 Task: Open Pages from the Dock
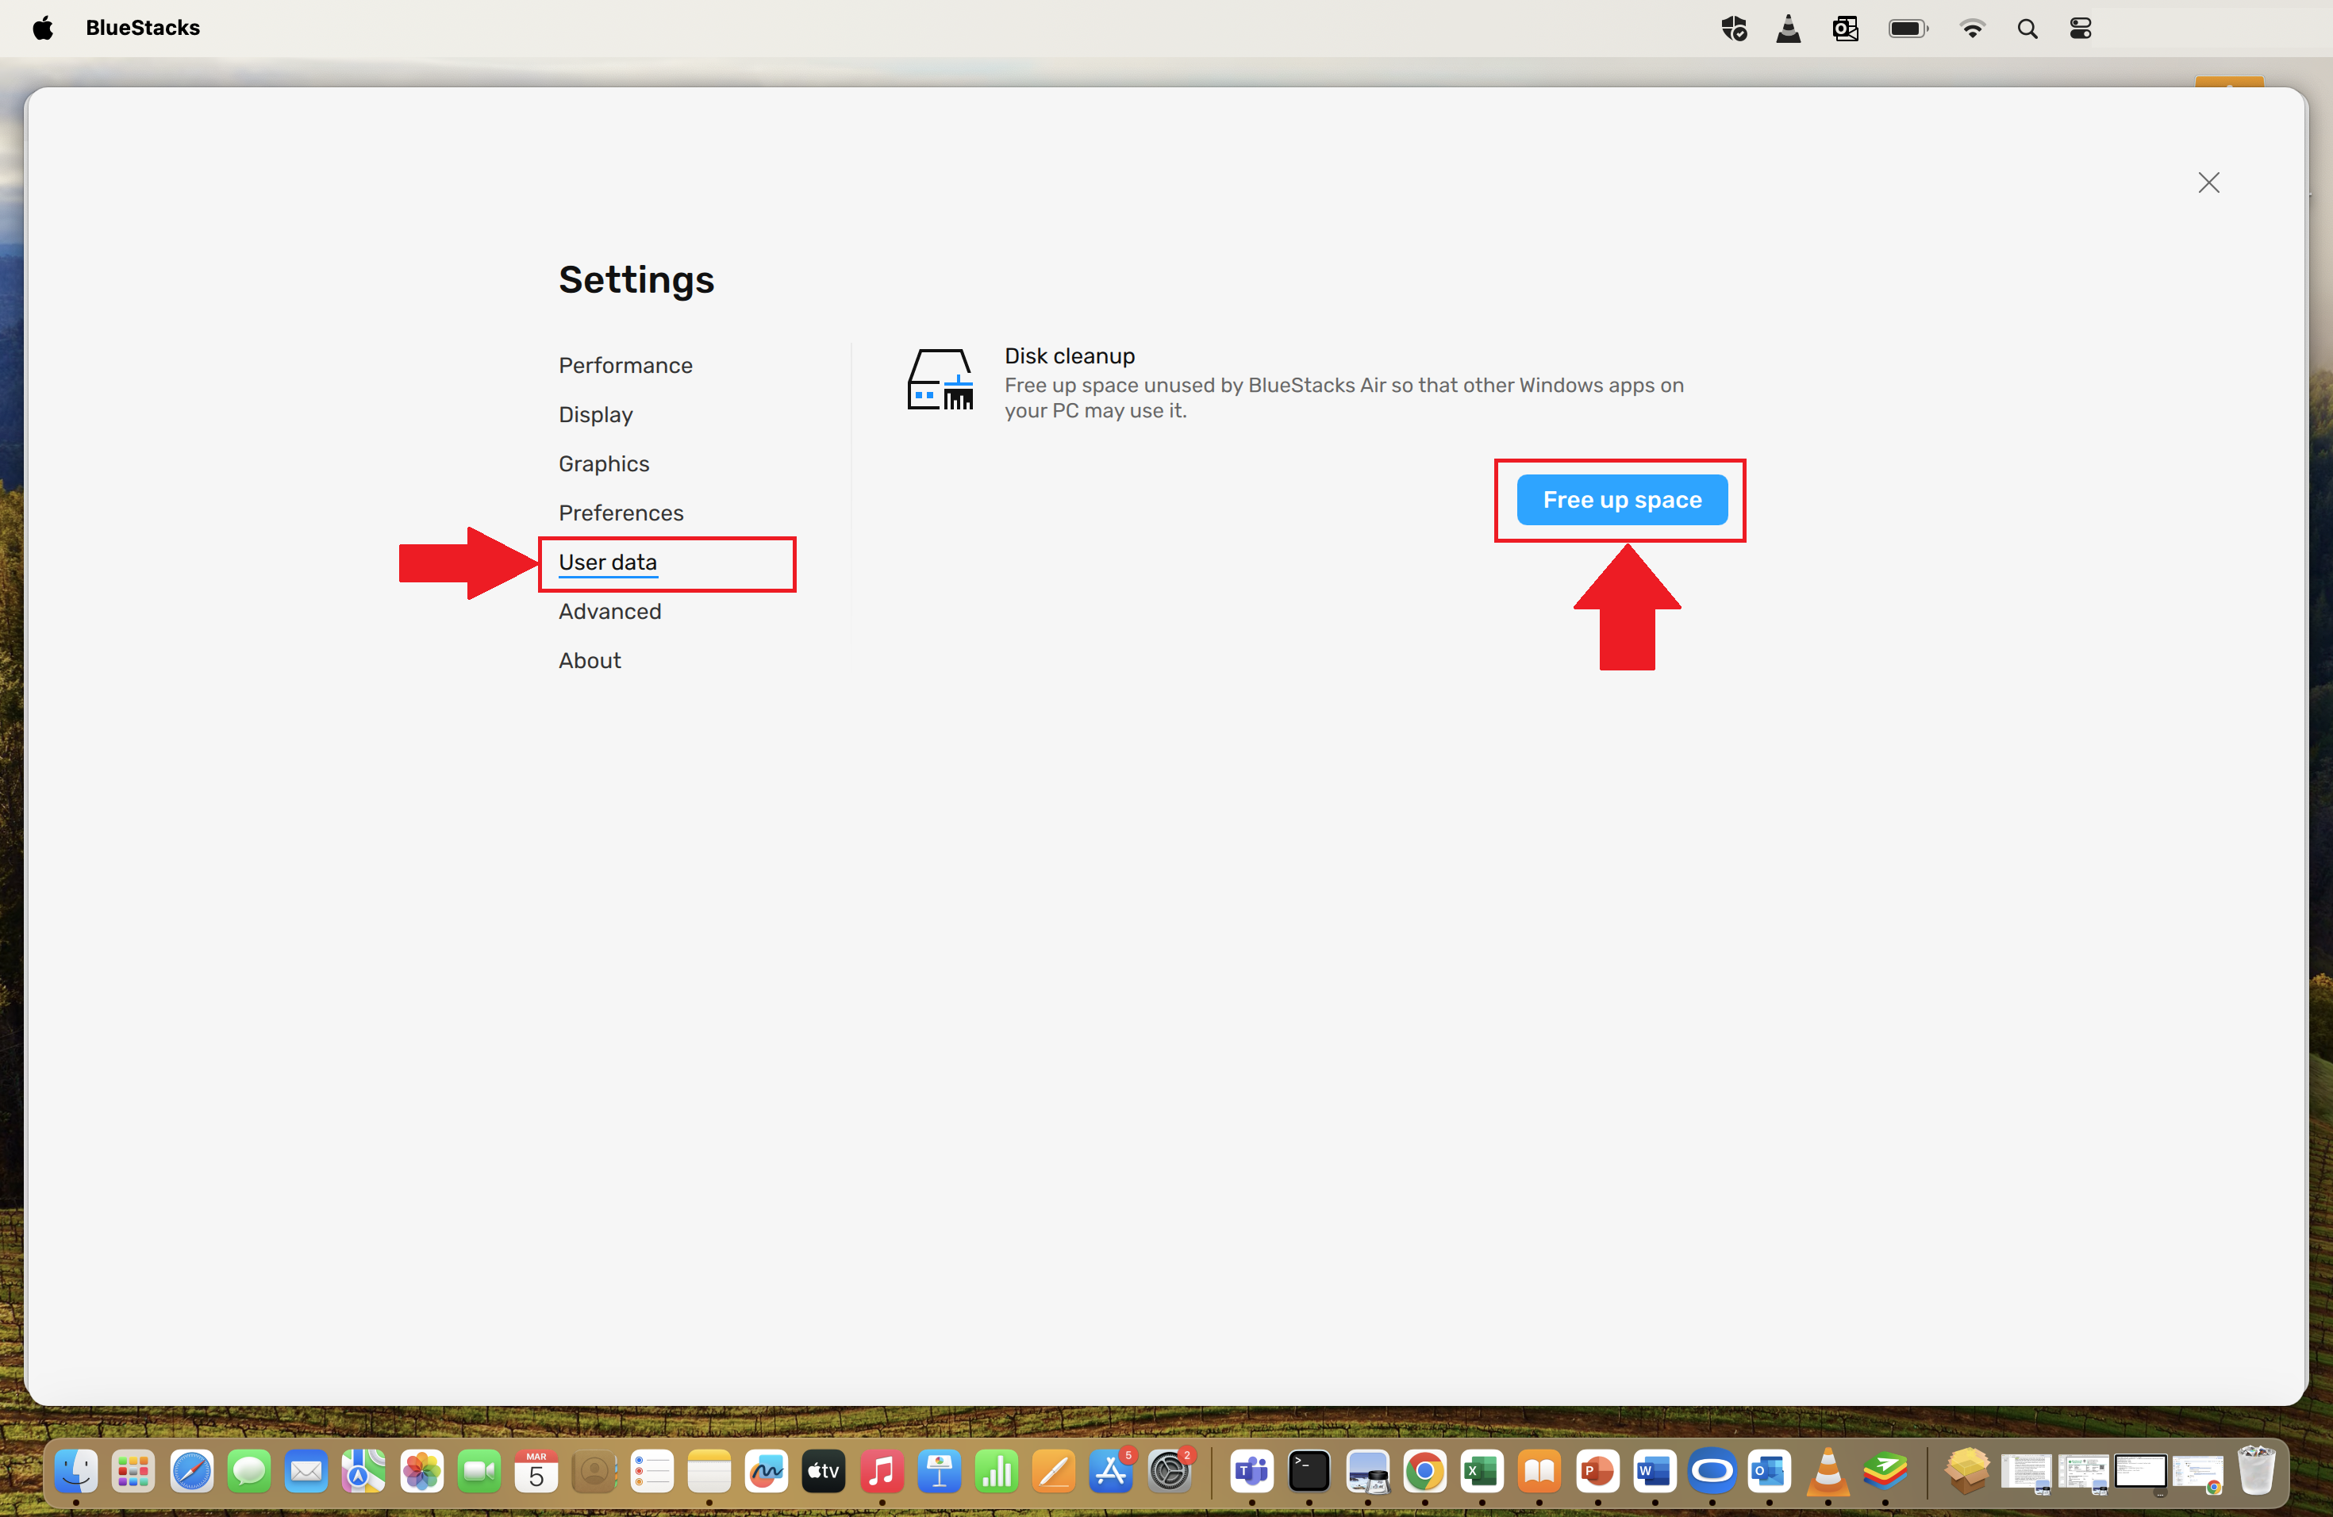1055,1471
